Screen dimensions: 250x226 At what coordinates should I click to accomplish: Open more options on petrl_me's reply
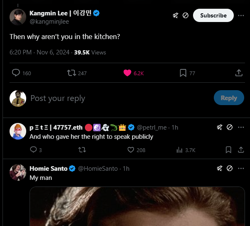click(x=241, y=127)
